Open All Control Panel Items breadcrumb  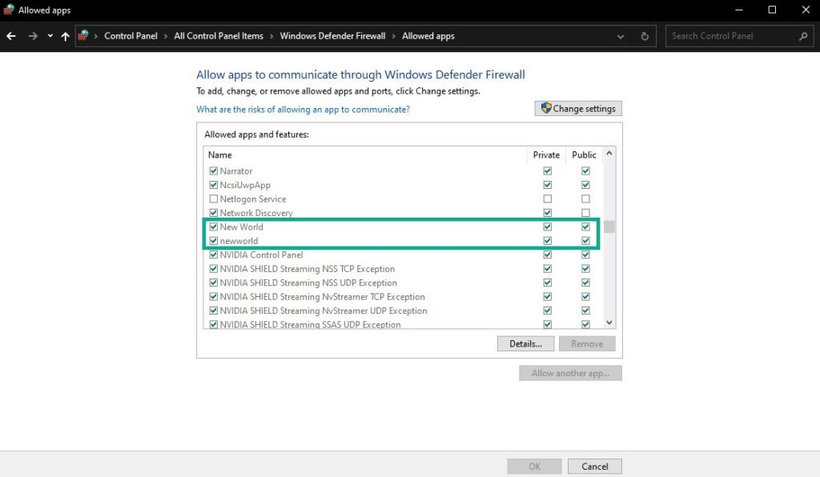[x=219, y=36]
